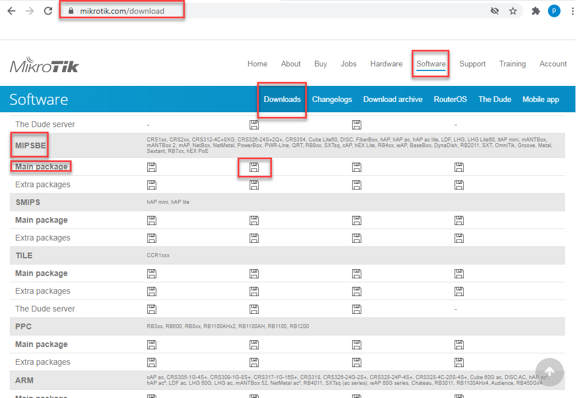Click the Account link
576x398 pixels.
(553, 64)
